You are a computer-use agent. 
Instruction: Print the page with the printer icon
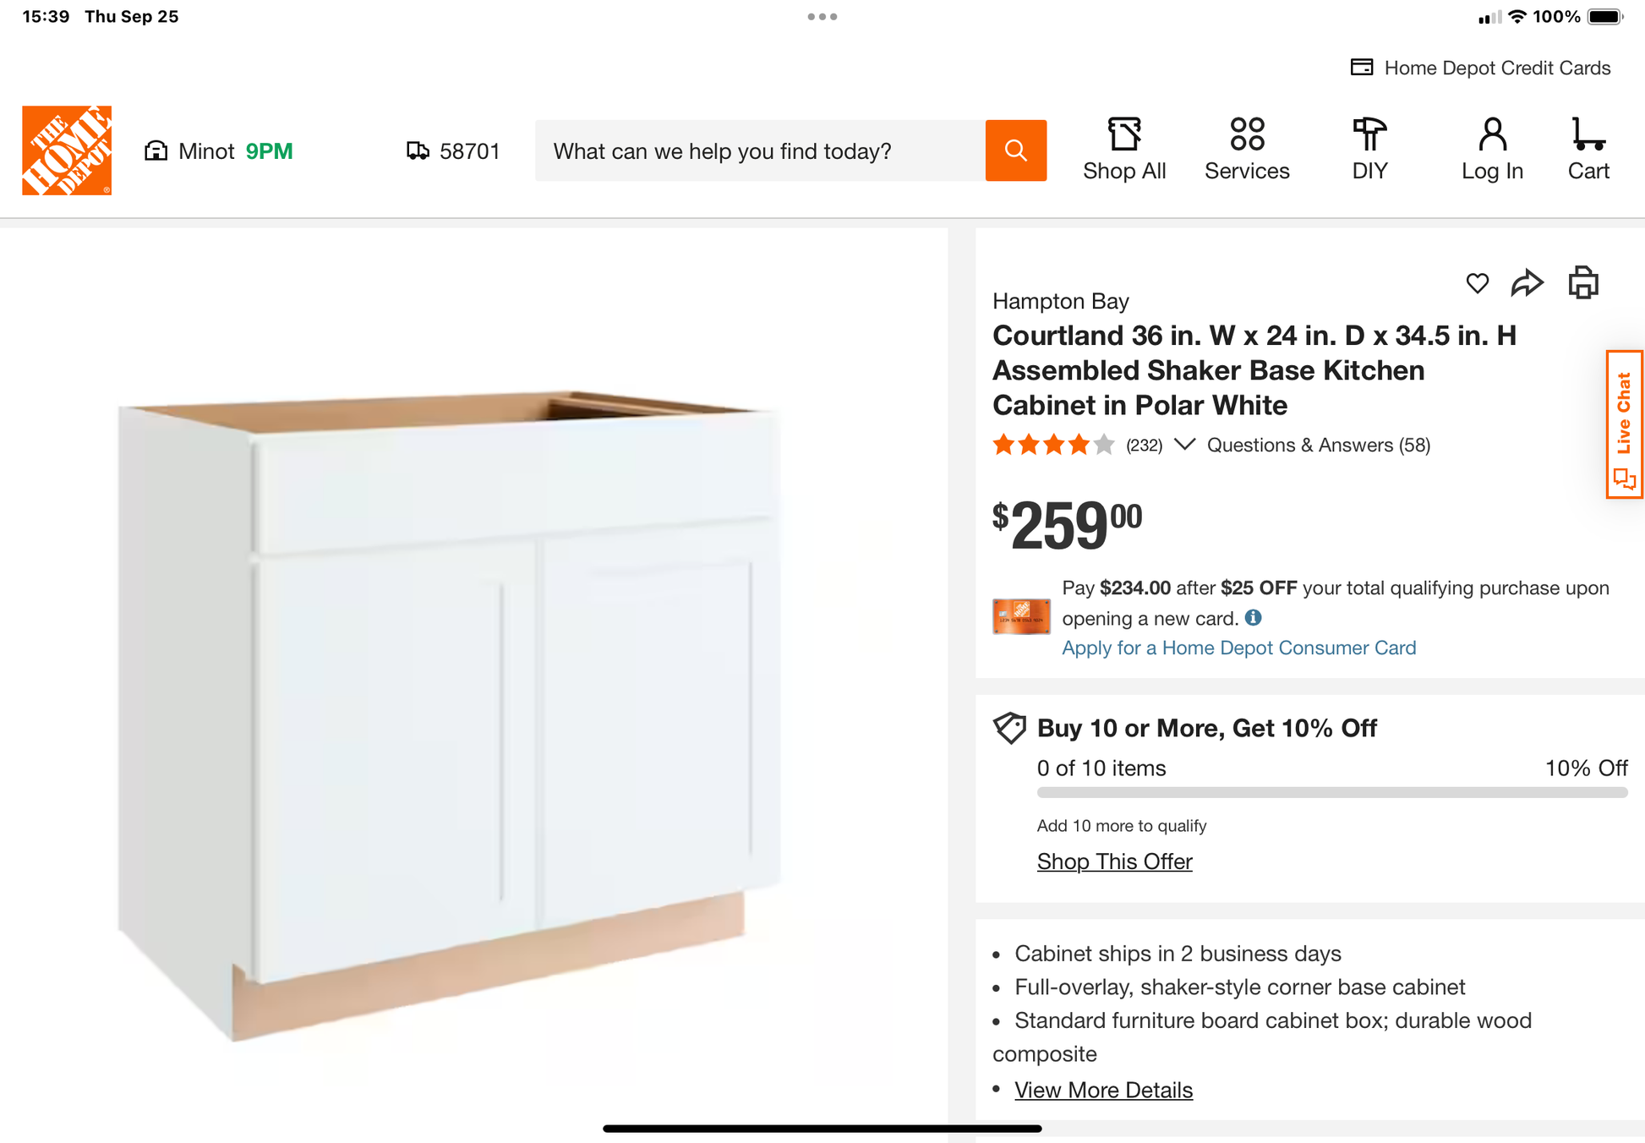click(x=1583, y=283)
